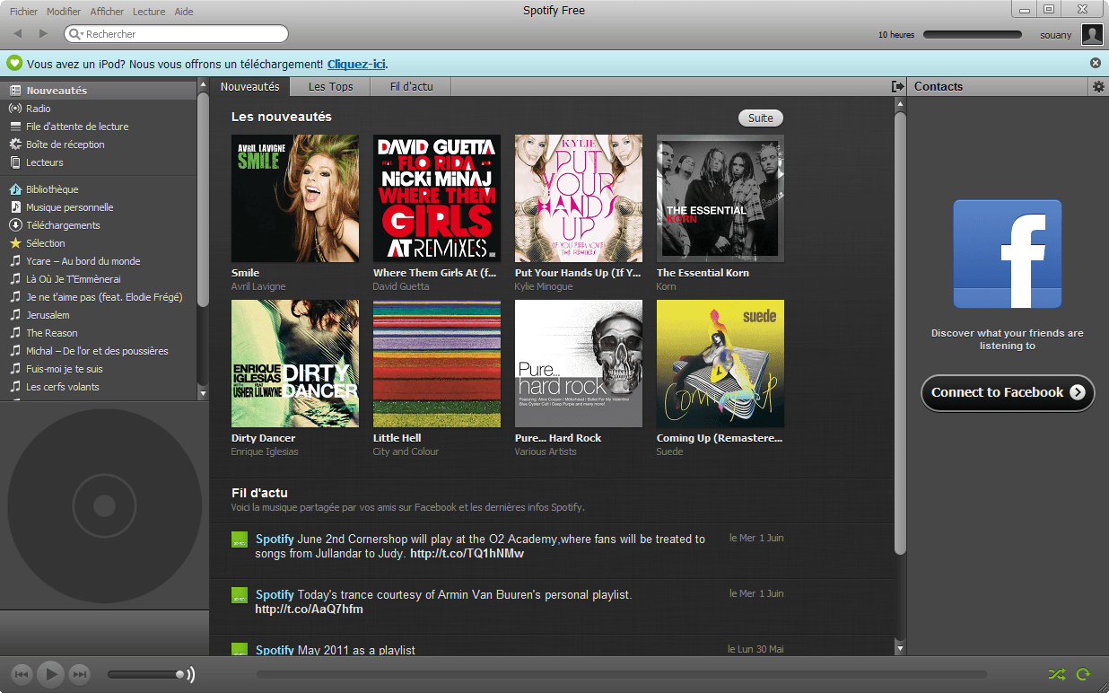
Task: Skip to the previous track
Action: click(x=22, y=674)
